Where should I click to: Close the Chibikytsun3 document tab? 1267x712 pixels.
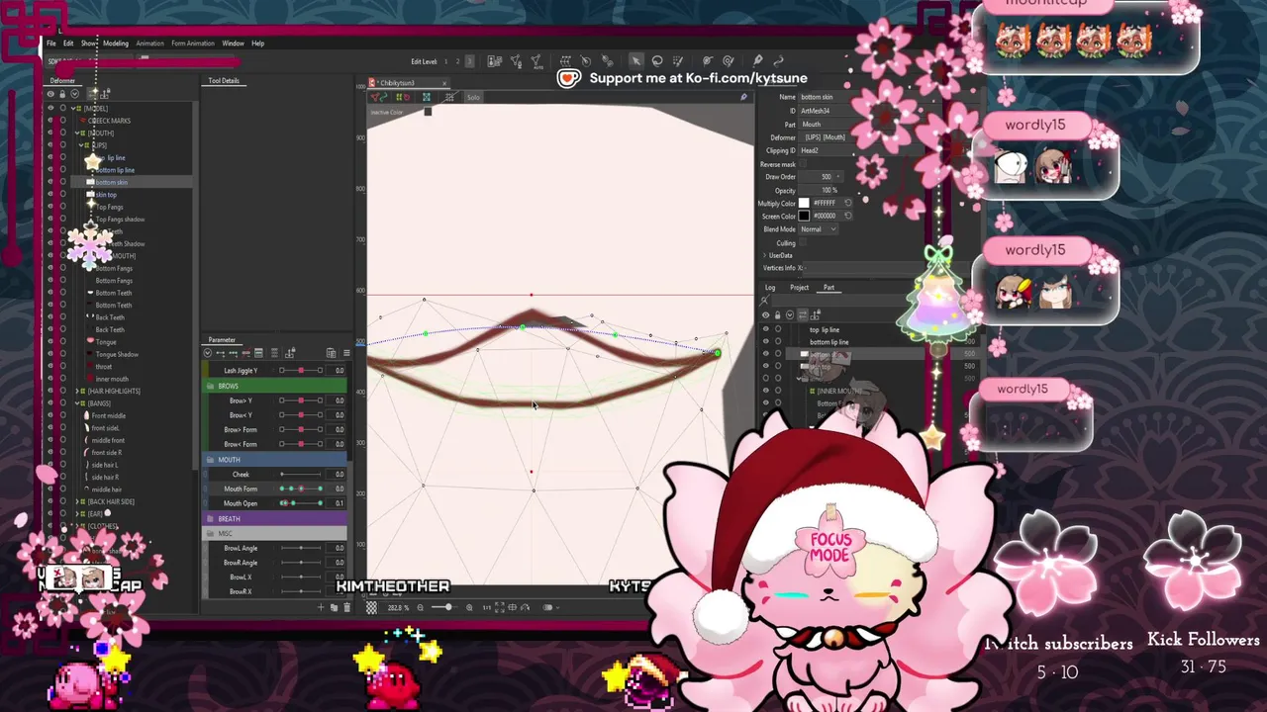[x=443, y=83]
